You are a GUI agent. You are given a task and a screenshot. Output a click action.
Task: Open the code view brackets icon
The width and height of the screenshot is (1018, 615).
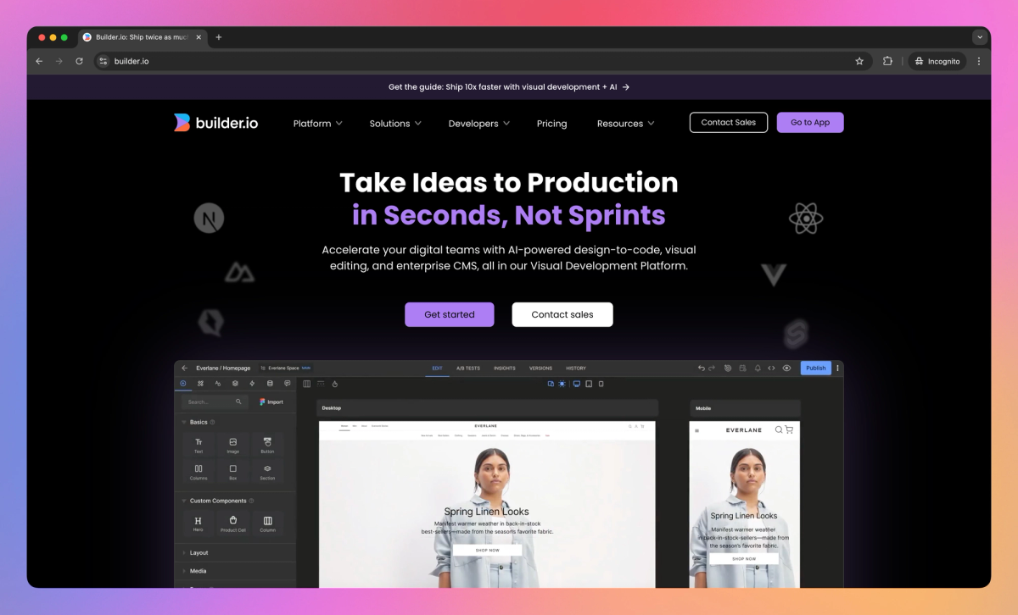tap(771, 368)
